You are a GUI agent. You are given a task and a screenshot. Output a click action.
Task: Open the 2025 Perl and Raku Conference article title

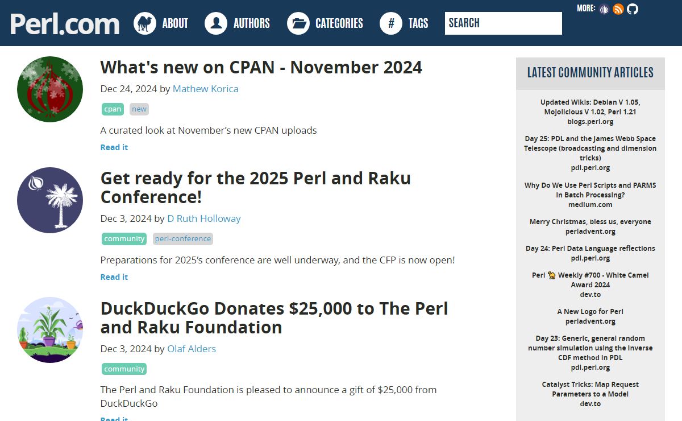(x=256, y=188)
